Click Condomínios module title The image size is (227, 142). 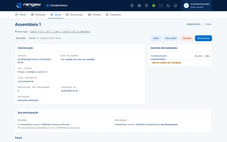(59, 6)
